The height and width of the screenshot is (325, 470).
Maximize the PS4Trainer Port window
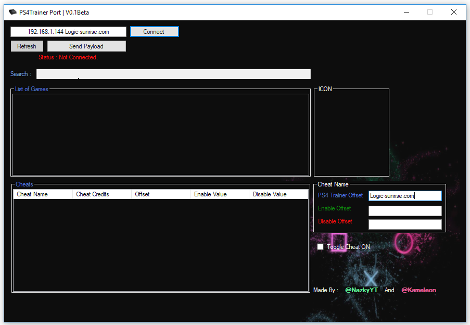click(430, 12)
